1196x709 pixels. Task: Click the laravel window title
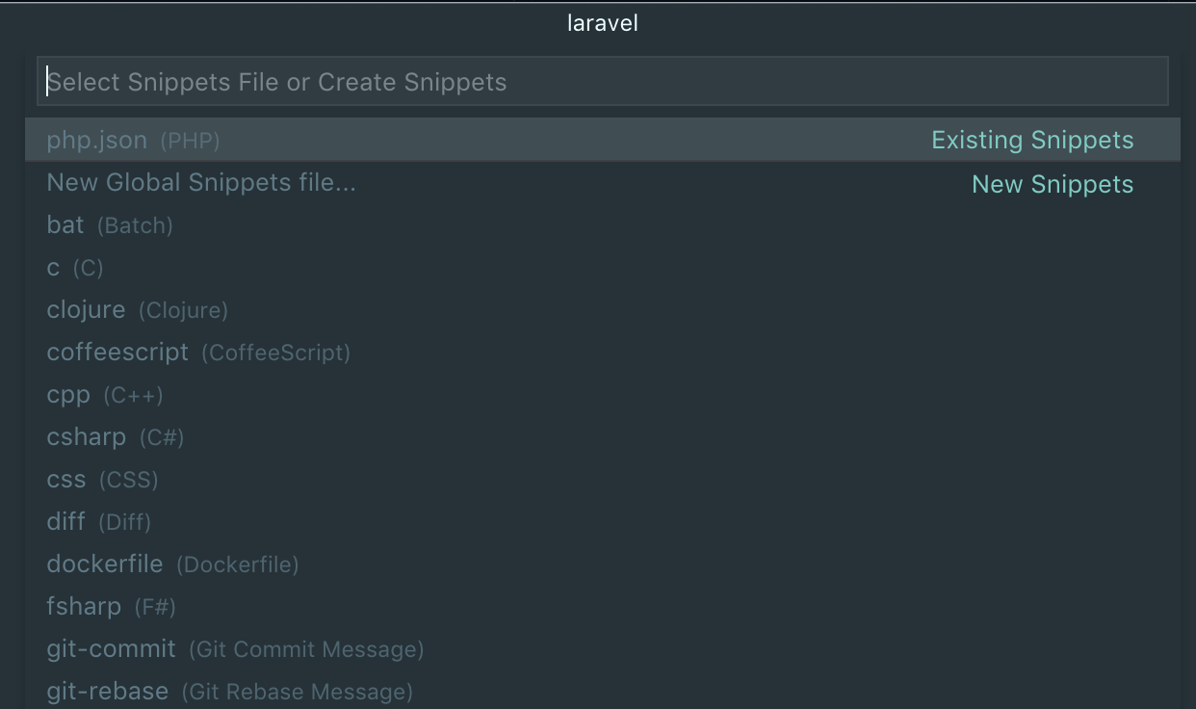(x=603, y=23)
